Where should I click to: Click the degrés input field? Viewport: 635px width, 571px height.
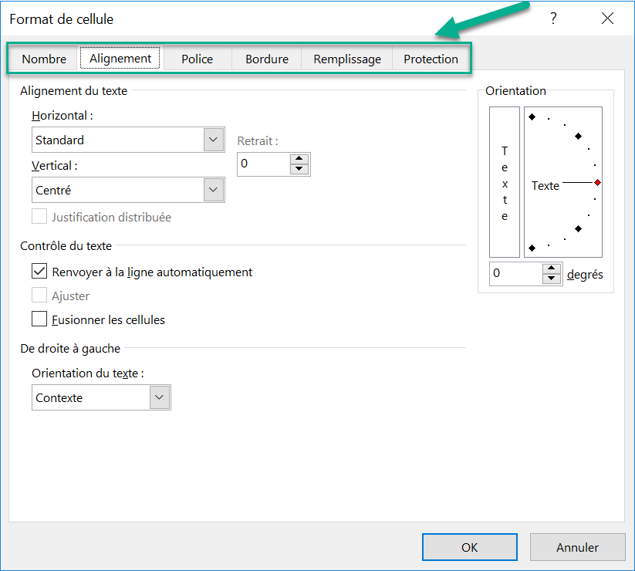515,274
